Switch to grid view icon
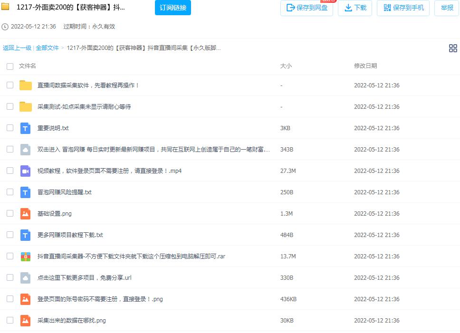This screenshot has width=460, height=333. [x=453, y=48]
